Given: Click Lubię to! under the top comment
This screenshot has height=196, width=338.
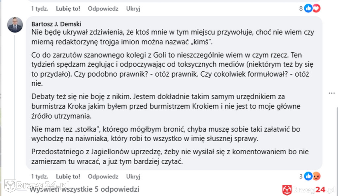Looking at the screenshot, I should 68,9.
